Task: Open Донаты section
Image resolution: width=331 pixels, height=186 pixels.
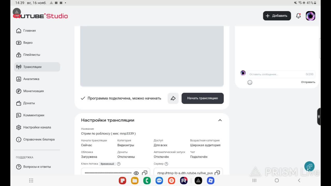Action: [x=29, y=103]
